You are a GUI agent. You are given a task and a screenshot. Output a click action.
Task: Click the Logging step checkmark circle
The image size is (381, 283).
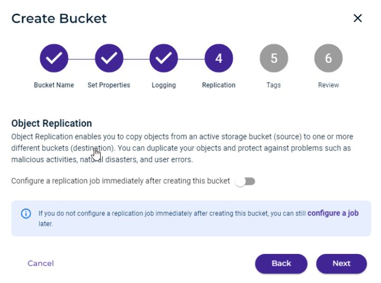pyautogui.click(x=164, y=58)
